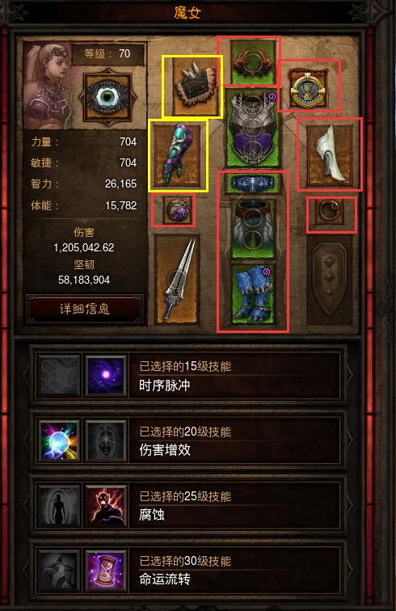Click the enchantress character portrait
This screenshot has height=611, width=396.
point(48,86)
